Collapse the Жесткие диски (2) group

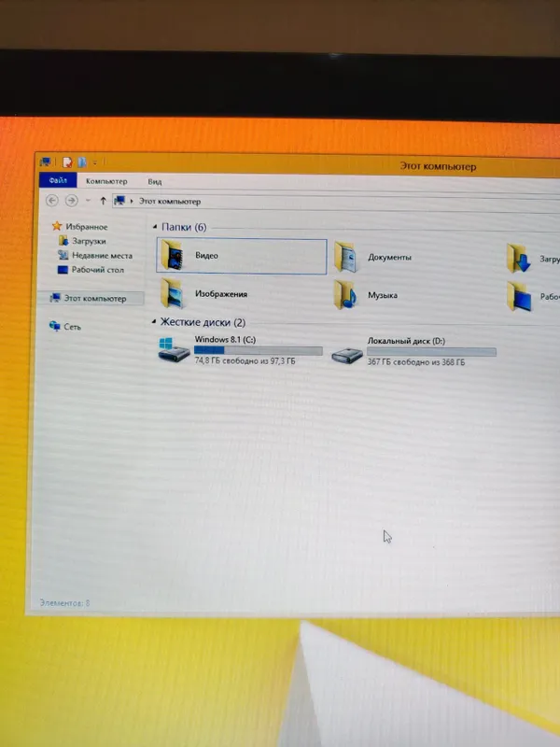154,322
